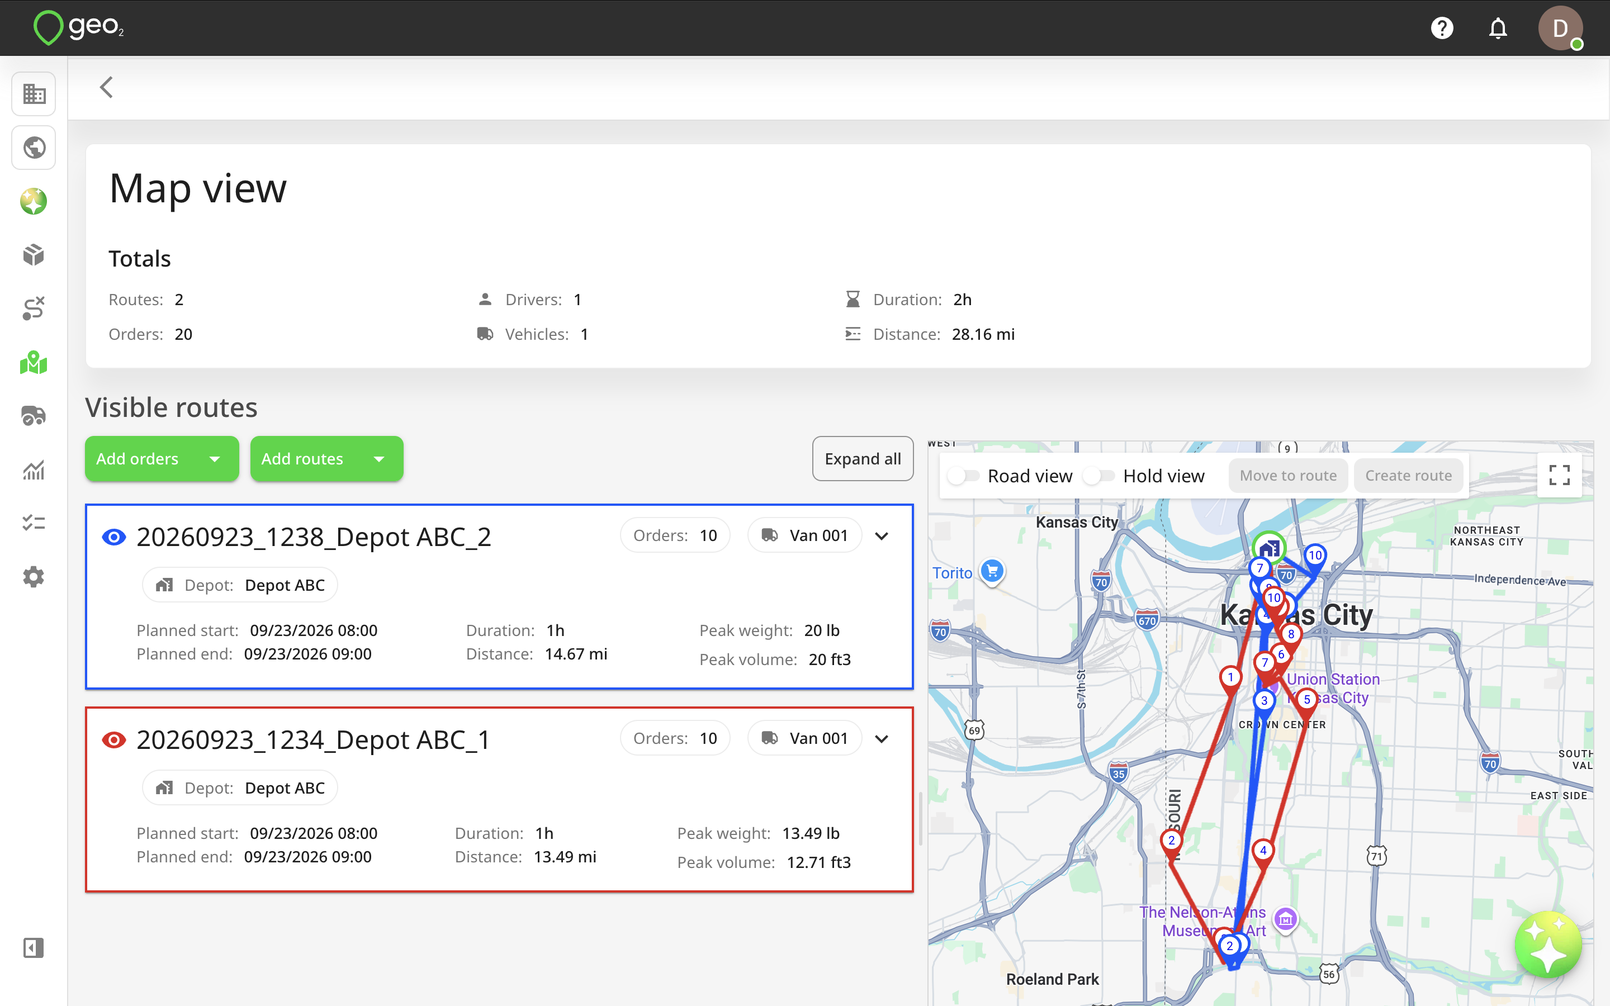The image size is (1610, 1006).
Task: Click the Move to route button
Action: [1288, 476]
